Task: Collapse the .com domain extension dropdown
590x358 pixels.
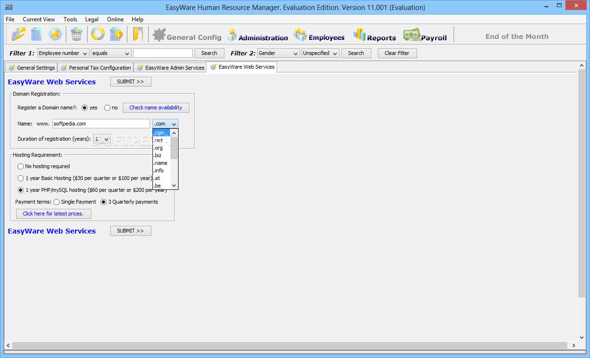Action: click(165, 124)
